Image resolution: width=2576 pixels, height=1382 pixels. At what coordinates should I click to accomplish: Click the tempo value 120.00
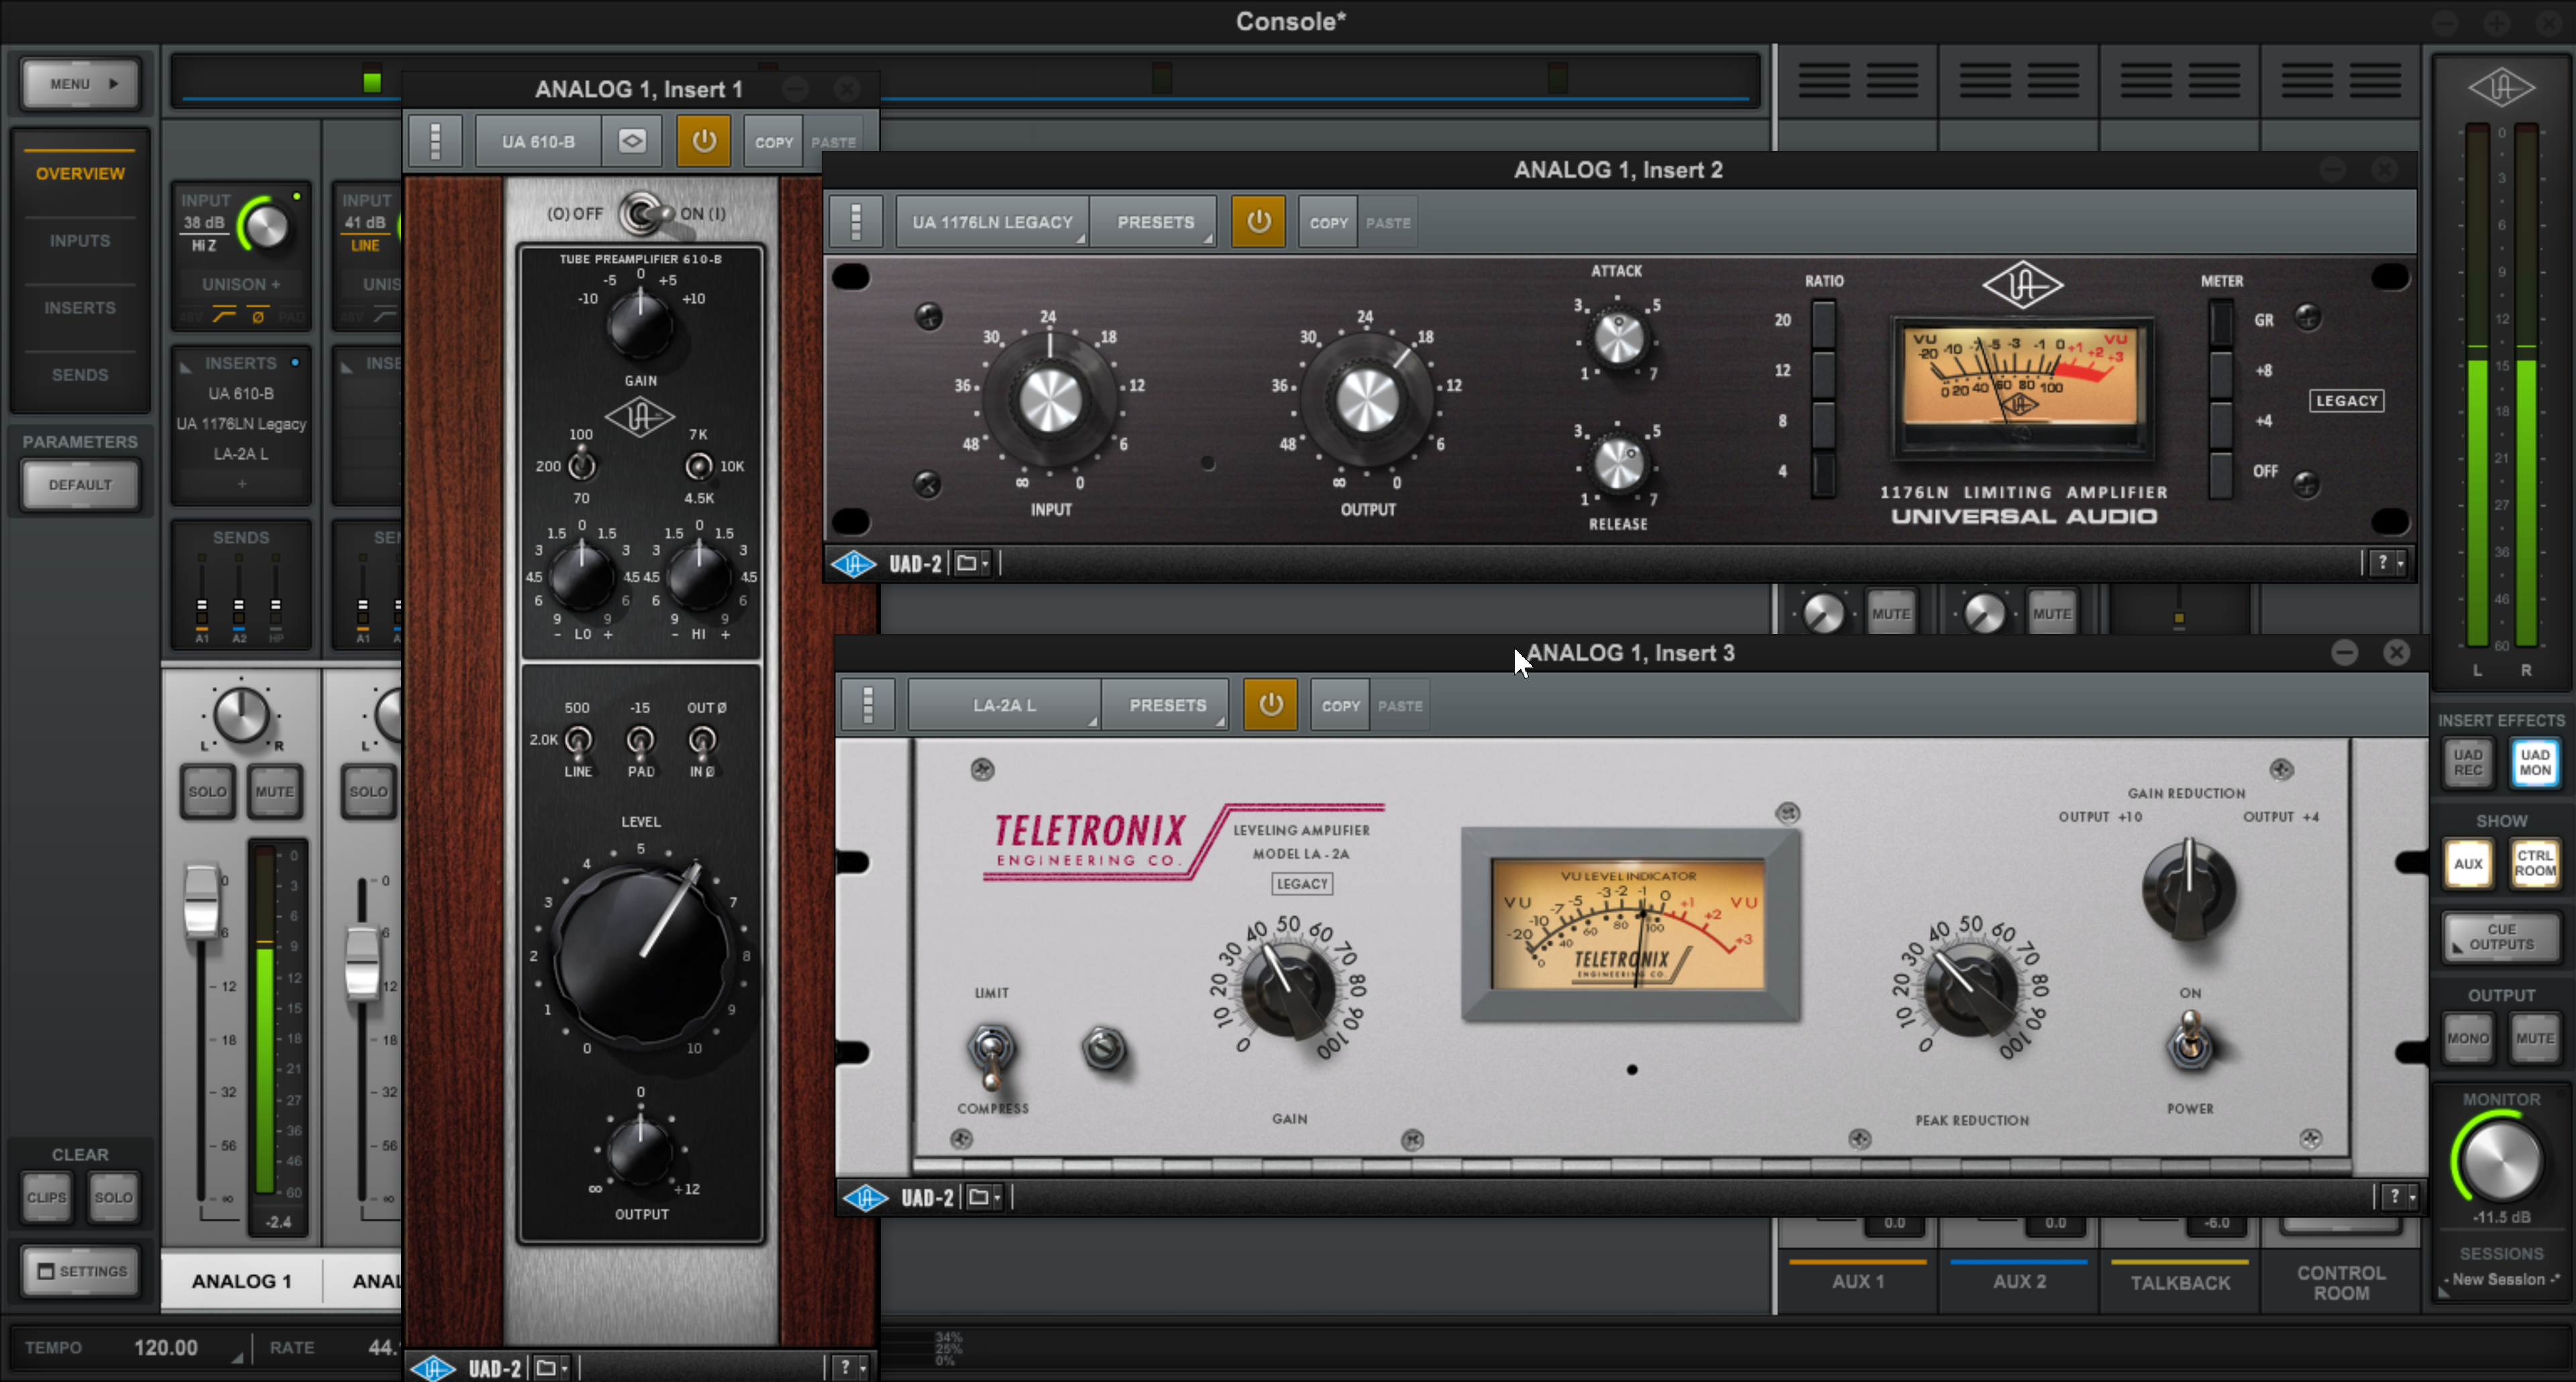(x=165, y=1348)
